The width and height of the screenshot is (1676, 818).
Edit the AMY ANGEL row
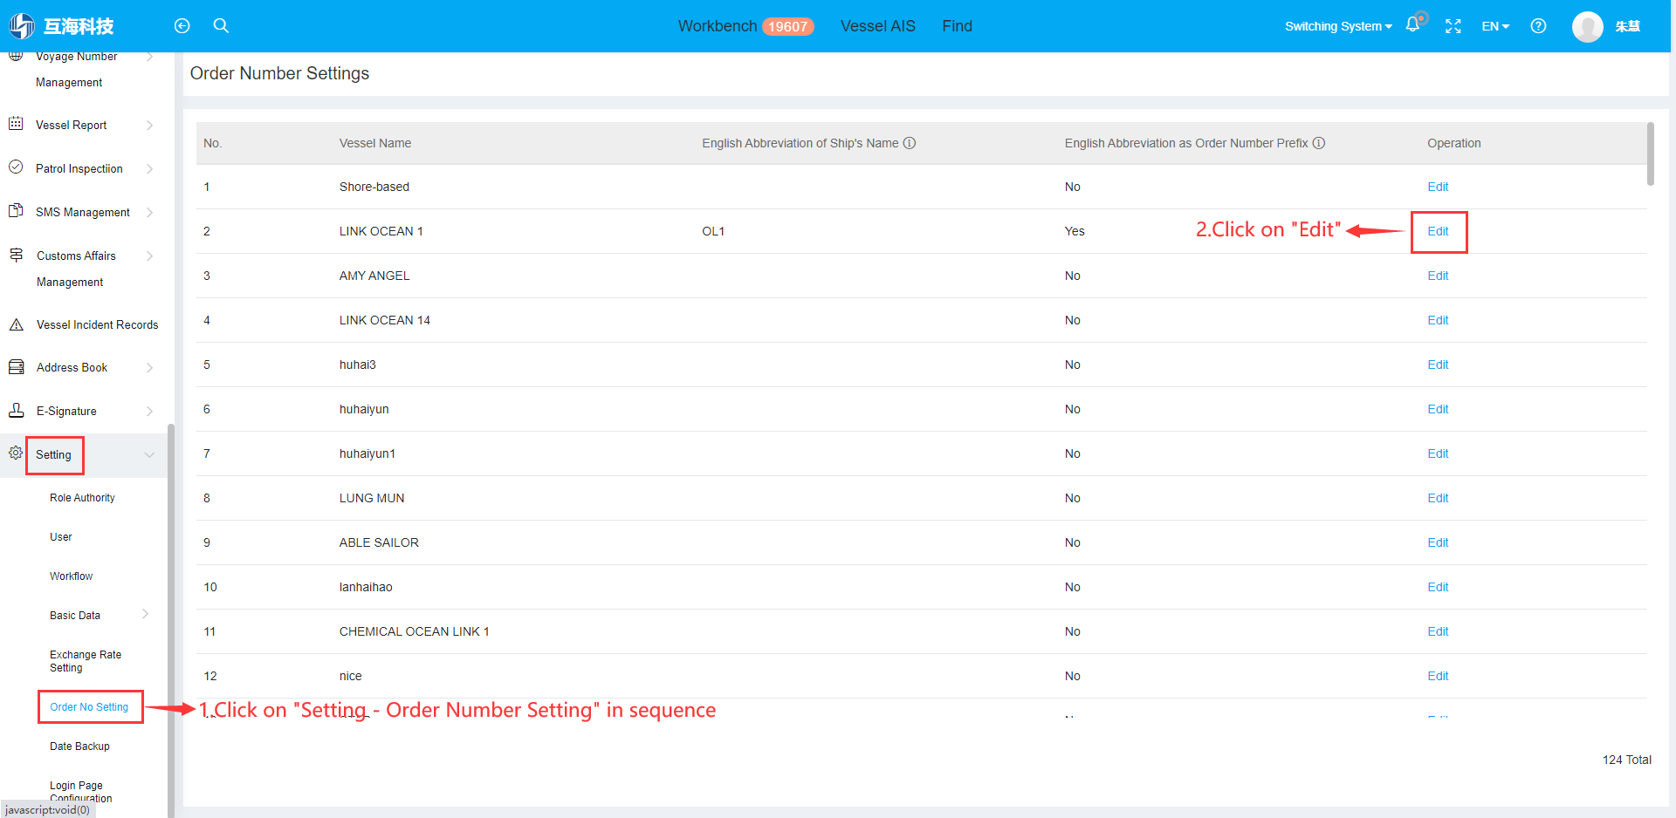1438,276
